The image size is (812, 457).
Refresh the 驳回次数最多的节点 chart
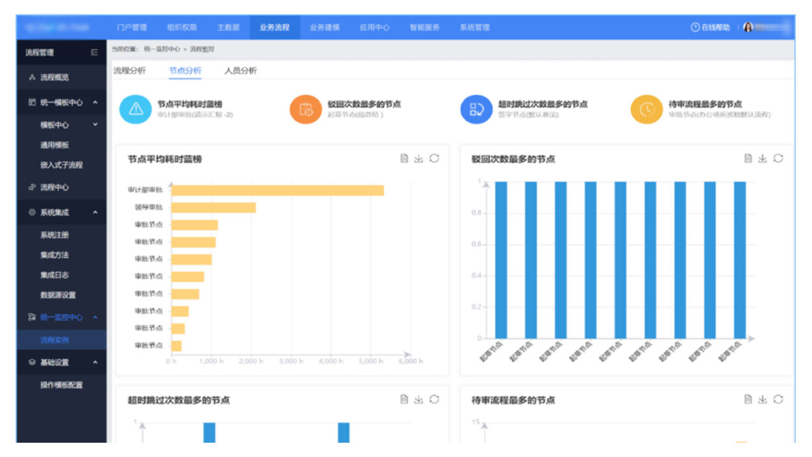[x=778, y=158]
